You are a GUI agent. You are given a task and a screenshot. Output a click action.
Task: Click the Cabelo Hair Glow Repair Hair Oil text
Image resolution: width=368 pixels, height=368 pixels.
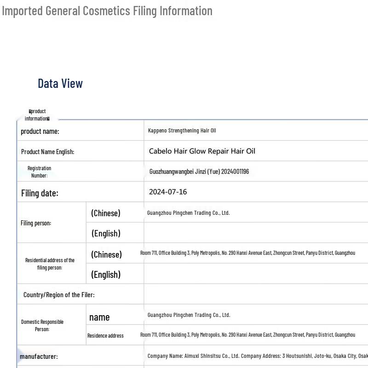pos(202,151)
